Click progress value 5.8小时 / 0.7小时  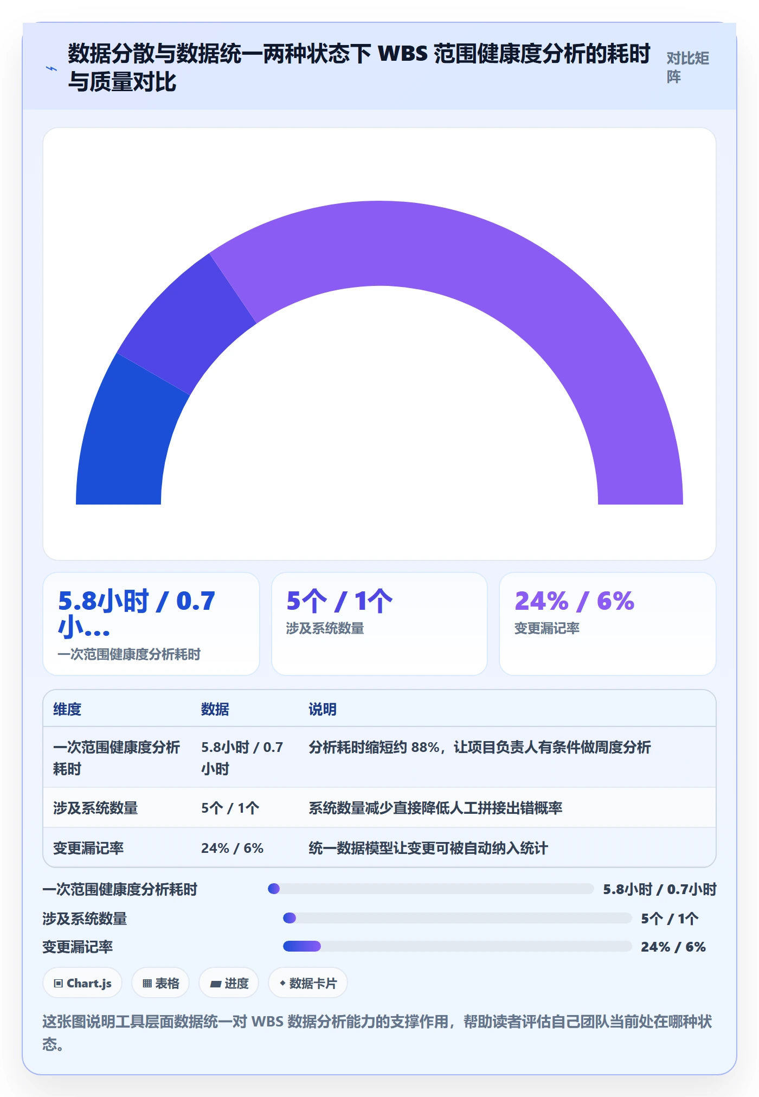(x=660, y=889)
